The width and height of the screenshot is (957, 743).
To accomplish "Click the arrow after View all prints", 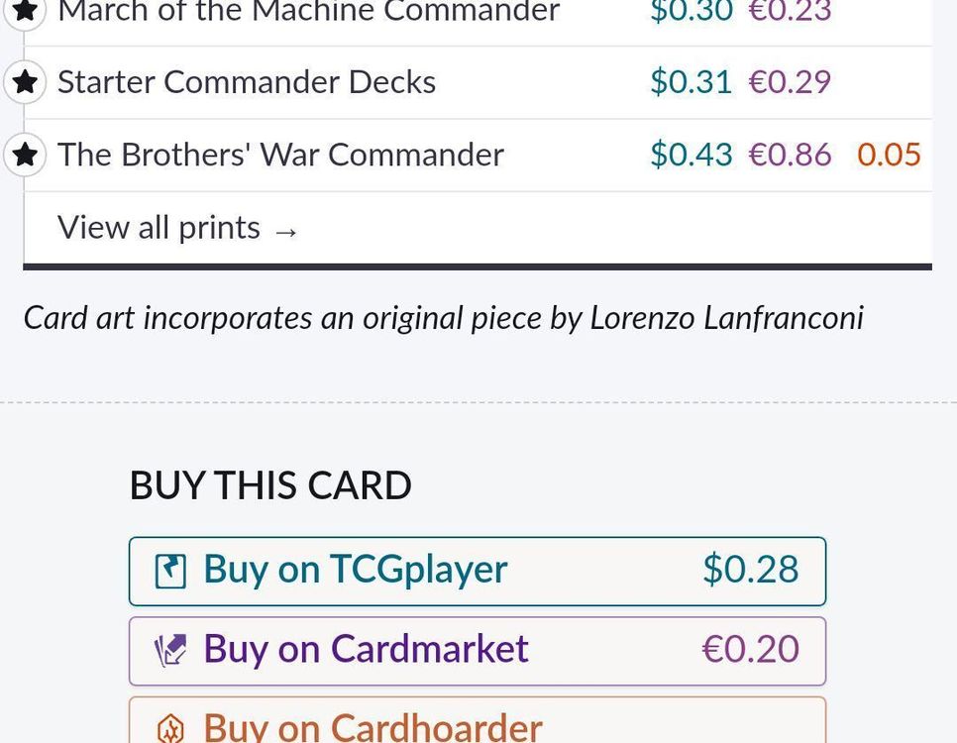I will click(286, 231).
